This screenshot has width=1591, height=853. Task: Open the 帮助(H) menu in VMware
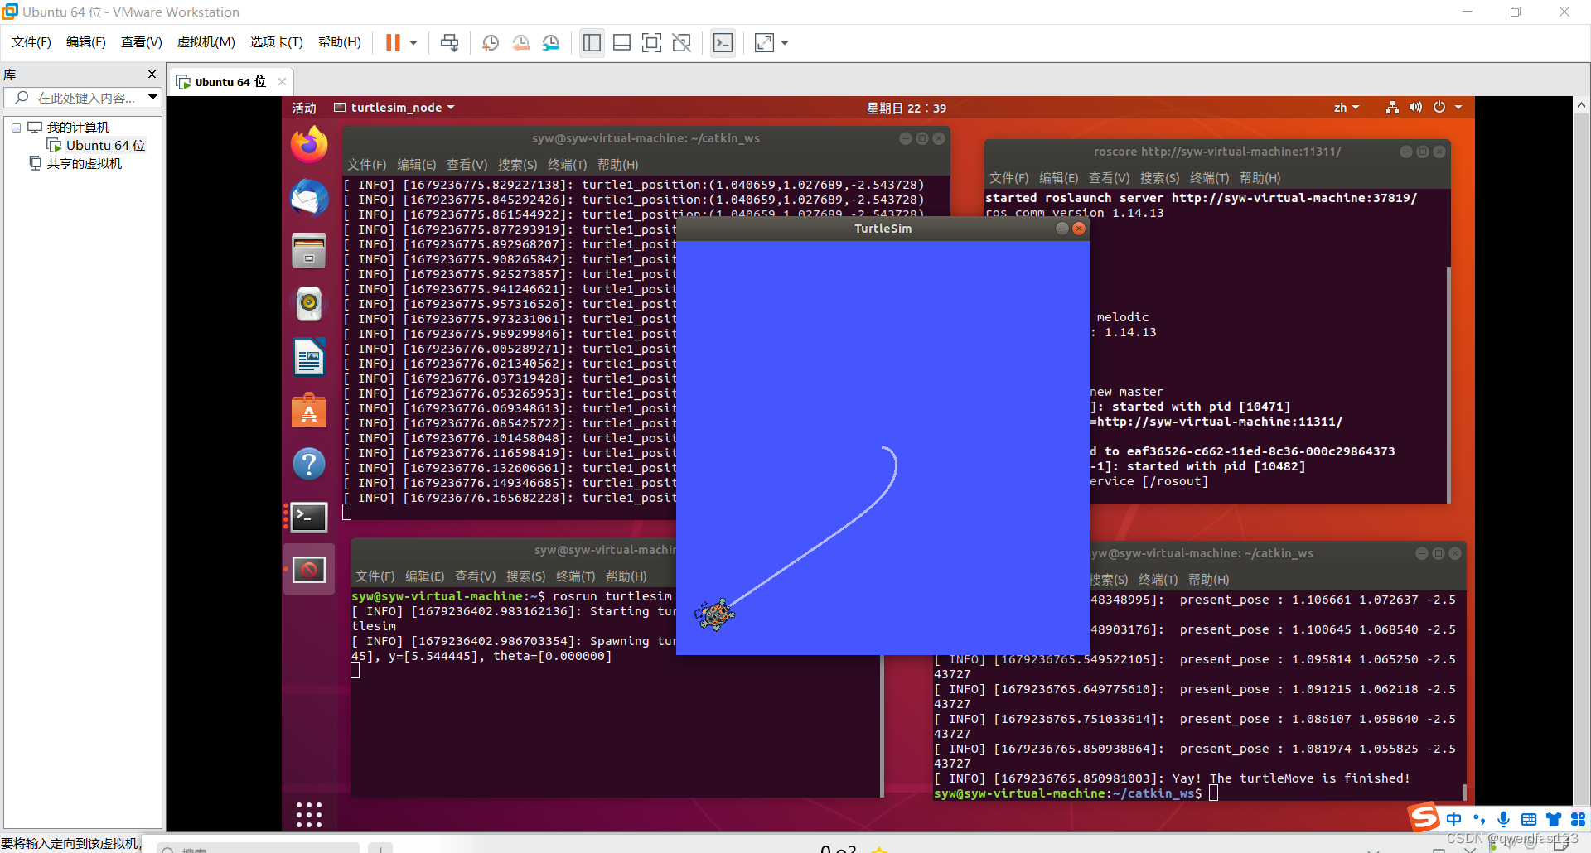(x=340, y=42)
